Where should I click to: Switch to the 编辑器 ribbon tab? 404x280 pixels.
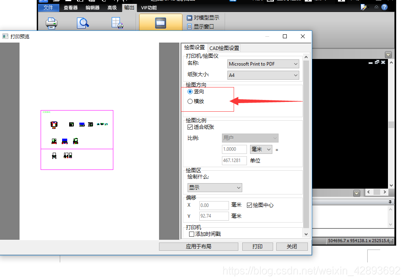93,8
